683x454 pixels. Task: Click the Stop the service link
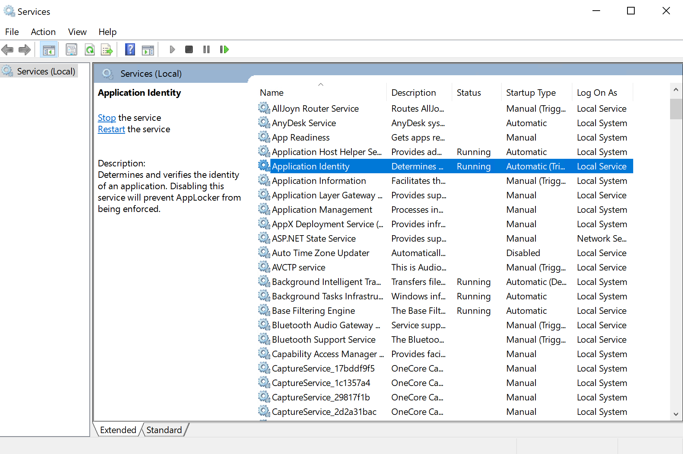pos(107,118)
